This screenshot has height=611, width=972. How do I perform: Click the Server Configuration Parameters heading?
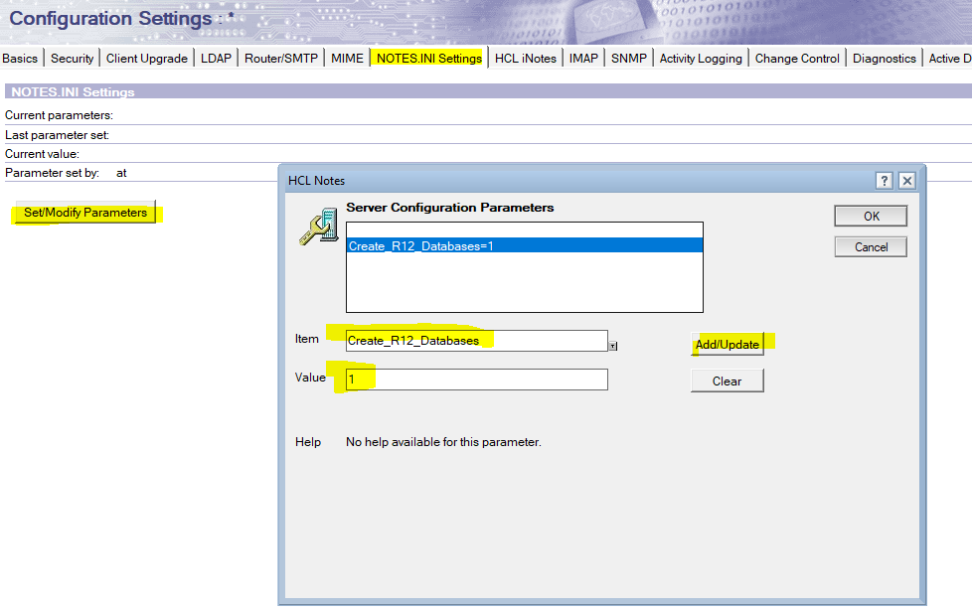[450, 208]
